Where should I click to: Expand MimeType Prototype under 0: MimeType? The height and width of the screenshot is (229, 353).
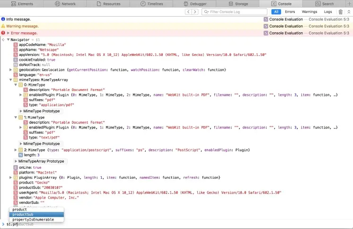coord(21,111)
